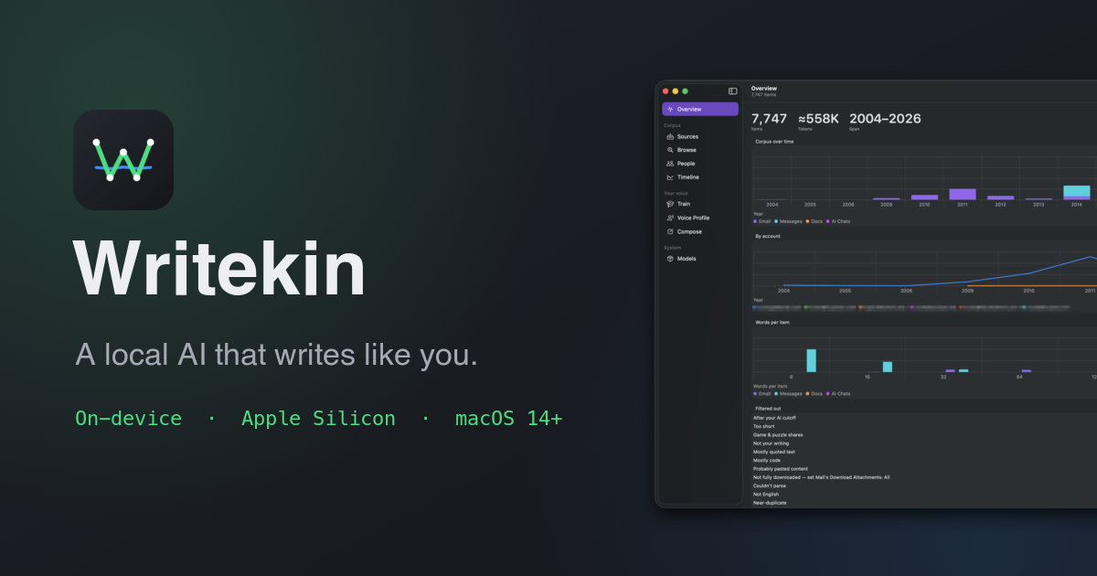Click the 2011 bar in Corpus over time

[963, 194]
